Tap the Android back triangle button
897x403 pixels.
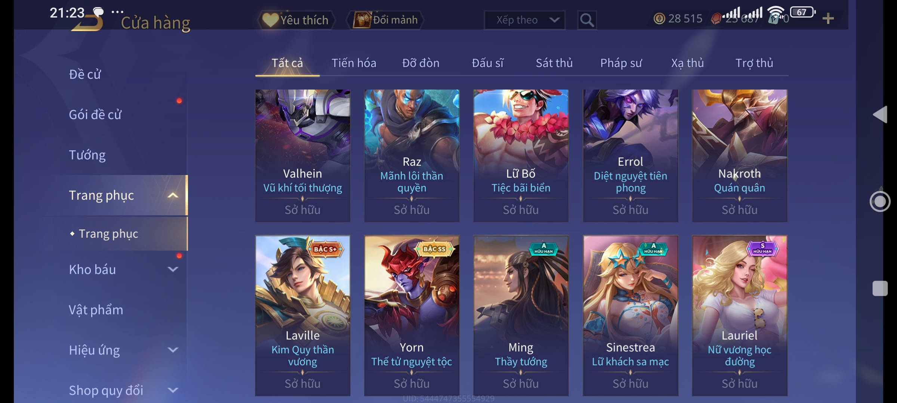pos(880,114)
